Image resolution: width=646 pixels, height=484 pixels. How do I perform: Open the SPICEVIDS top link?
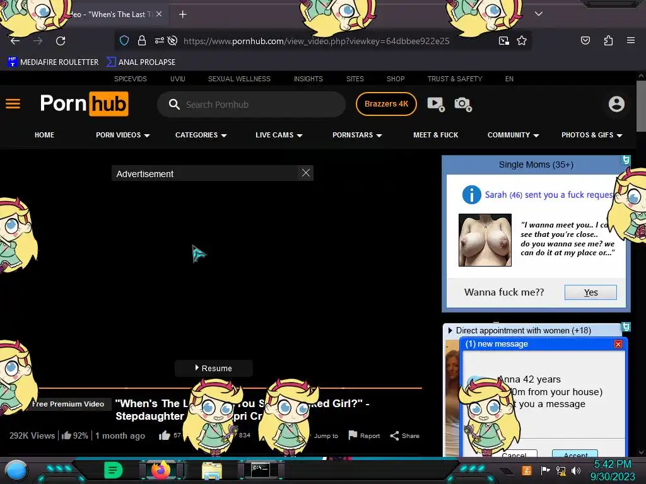click(130, 79)
